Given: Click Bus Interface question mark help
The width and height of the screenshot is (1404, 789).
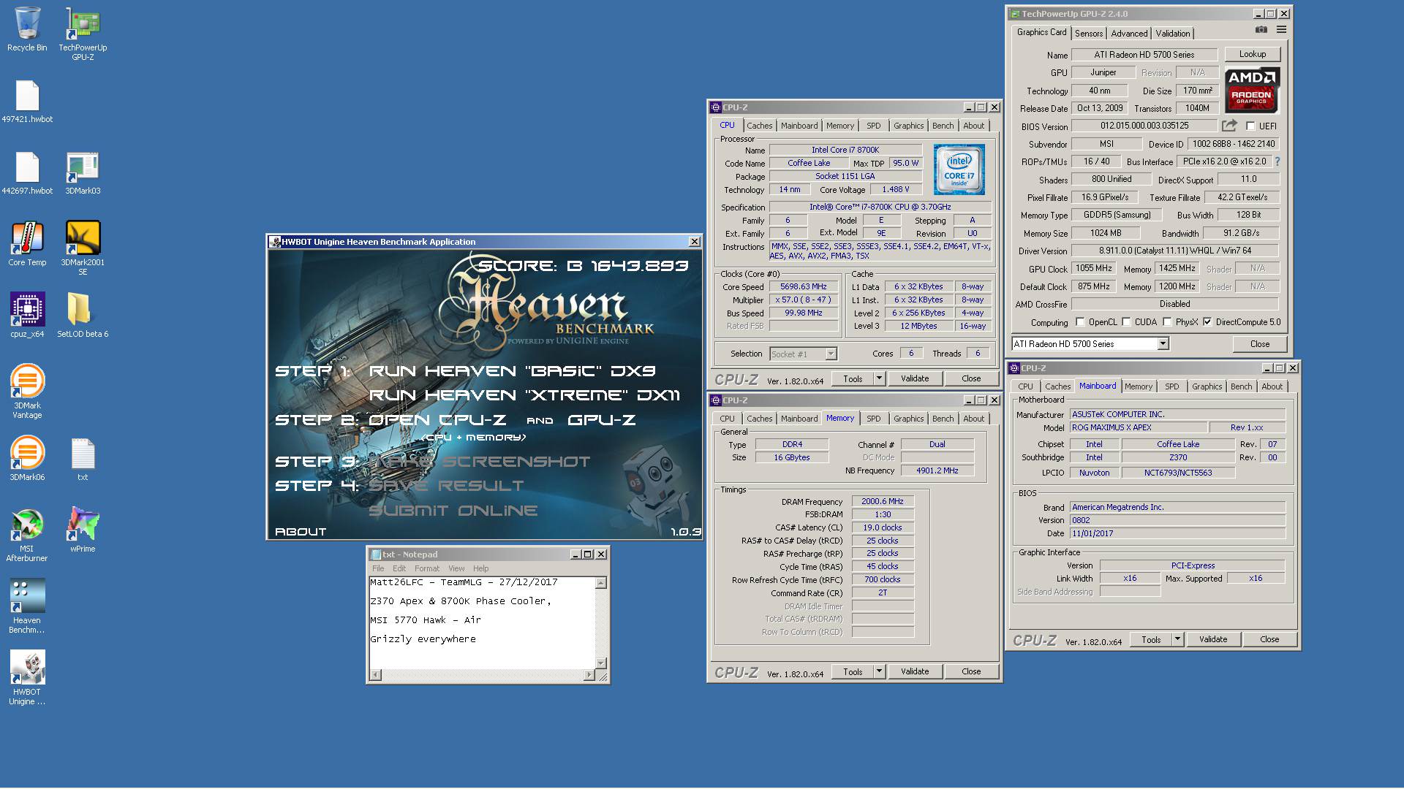Looking at the screenshot, I should pos(1277,161).
